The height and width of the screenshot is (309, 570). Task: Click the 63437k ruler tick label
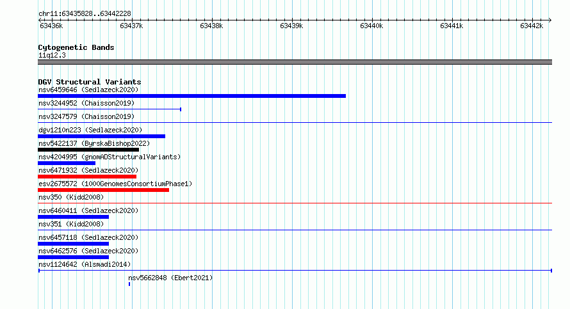[x=131, y=26]
